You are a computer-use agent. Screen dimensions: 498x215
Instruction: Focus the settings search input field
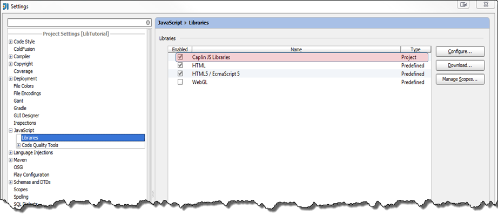coord(77,23)
